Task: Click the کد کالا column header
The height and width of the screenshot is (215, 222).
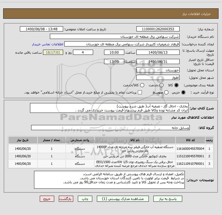Action: 190,140
